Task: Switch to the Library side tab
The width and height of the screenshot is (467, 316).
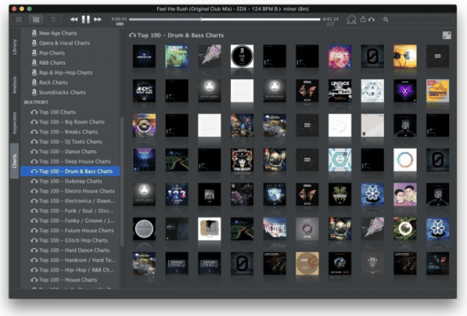Action: pyautogui.click(x=14, y=47)
